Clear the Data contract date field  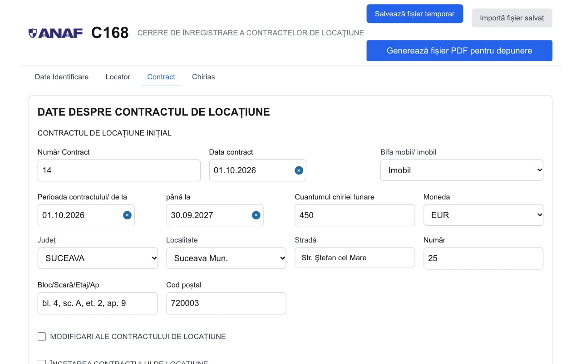click(299, 170)
